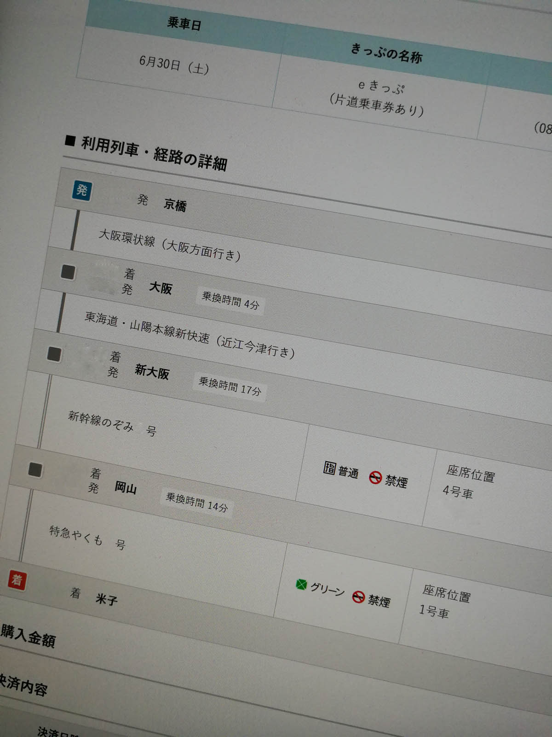The image size is (552, 737).
Task: Click the 乗換時間 14分 badge
Action: (x=197, y=503)
